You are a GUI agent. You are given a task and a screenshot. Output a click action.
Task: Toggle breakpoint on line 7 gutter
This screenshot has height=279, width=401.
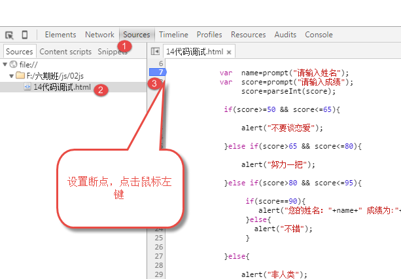158,72
